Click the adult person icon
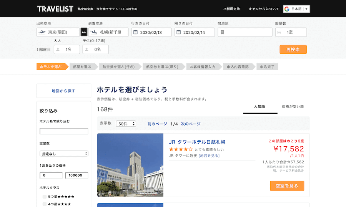Viewport: 346px width, 207px height. 58,50
